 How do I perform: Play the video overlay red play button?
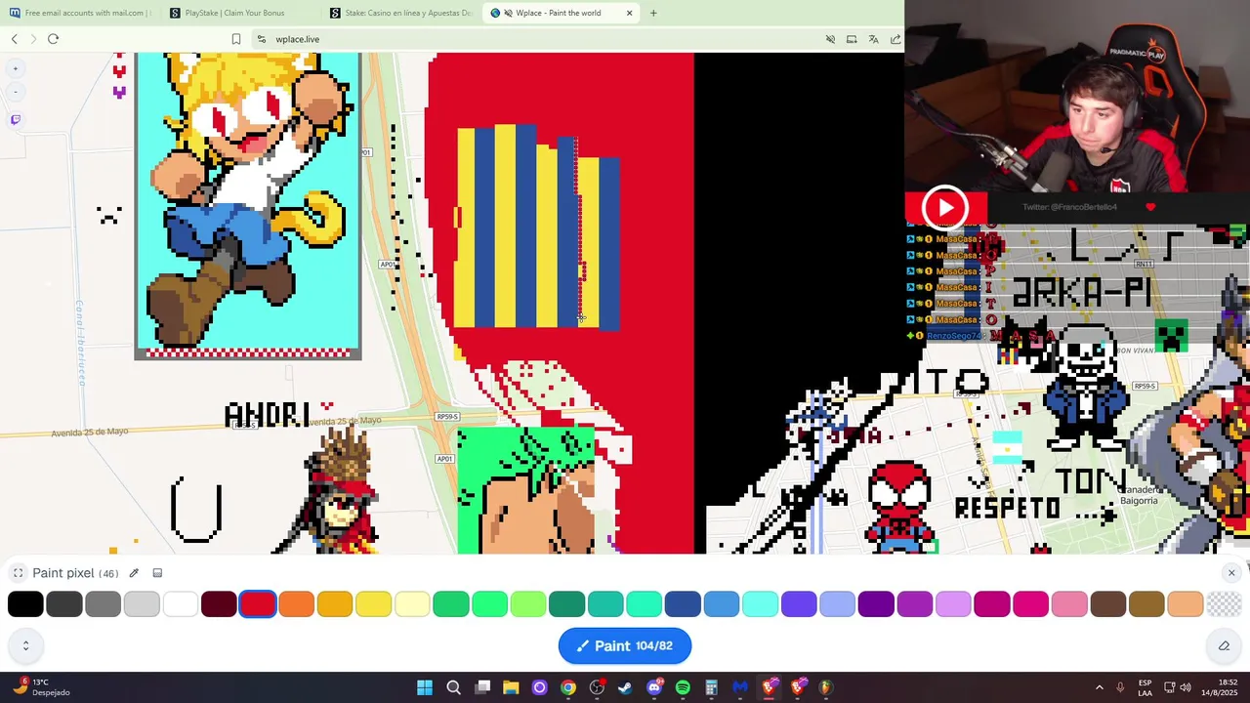coord(945,207)
